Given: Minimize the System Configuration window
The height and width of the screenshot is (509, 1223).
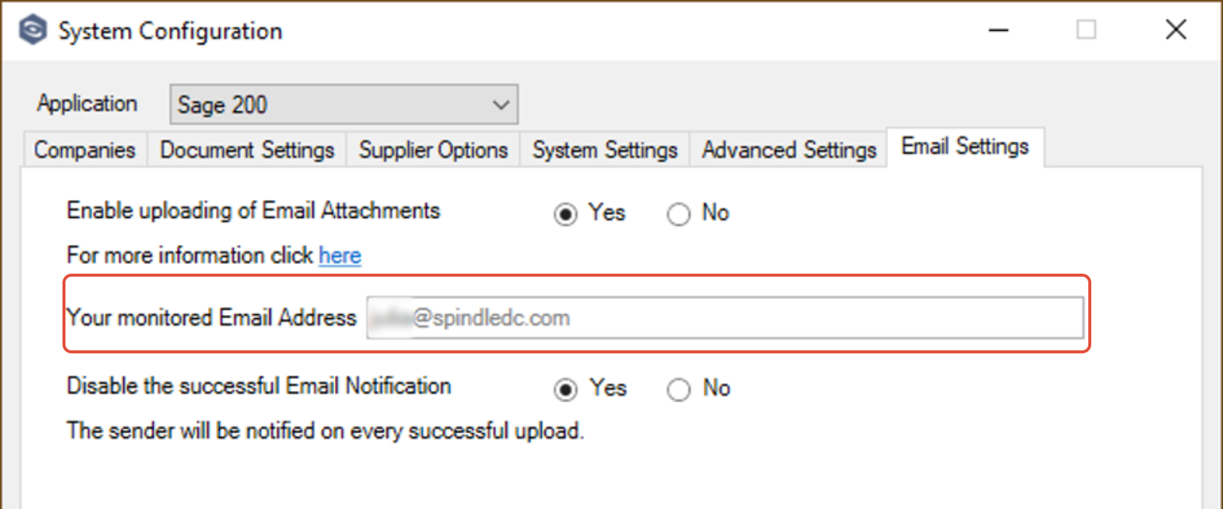Looking at the screenshot, I should click(999, 30).
